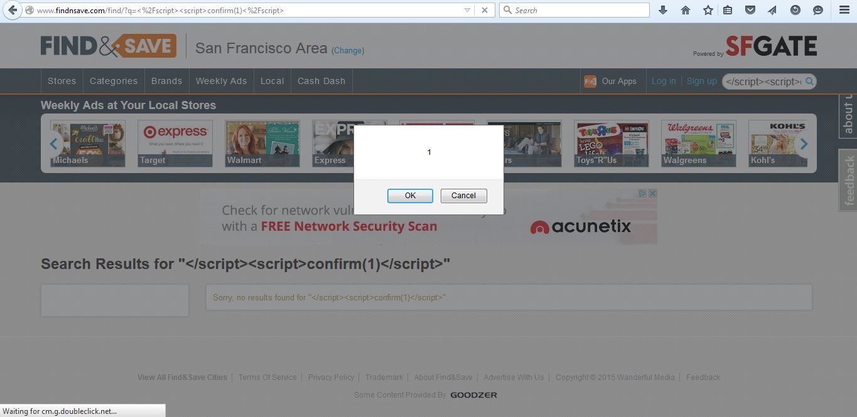Open the Walmart weekly ad thumbnail

(262, 144)
